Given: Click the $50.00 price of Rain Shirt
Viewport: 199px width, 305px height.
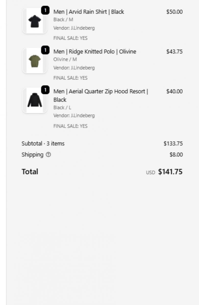Looking at the screenshot, I should point(175,12).
